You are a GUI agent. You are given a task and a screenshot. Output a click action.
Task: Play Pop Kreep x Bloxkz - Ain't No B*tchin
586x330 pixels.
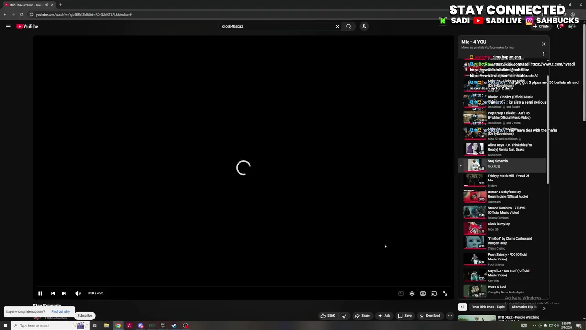pos(503,118)
